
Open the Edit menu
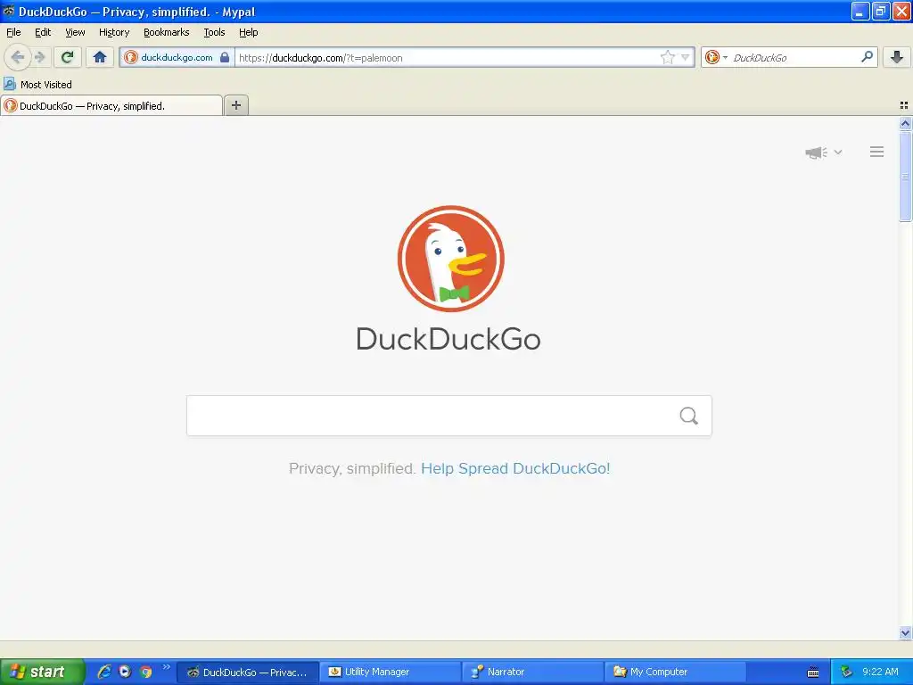(x=43, y=32)
